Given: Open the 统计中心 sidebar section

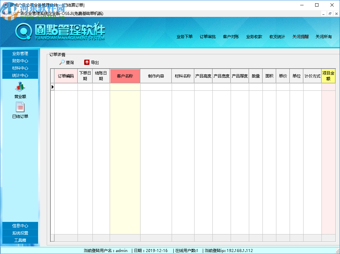Looking at the screenshot, I should [x=21, y=75].
